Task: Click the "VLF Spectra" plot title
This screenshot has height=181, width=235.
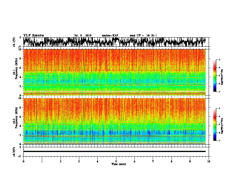Action: coord(34,35)
